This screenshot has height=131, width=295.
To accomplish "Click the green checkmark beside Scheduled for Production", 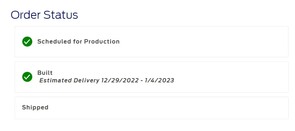I will point(27,42).
